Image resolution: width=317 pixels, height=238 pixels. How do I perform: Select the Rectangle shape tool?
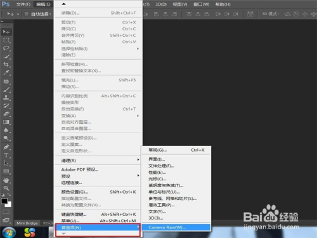pos(6,171)
